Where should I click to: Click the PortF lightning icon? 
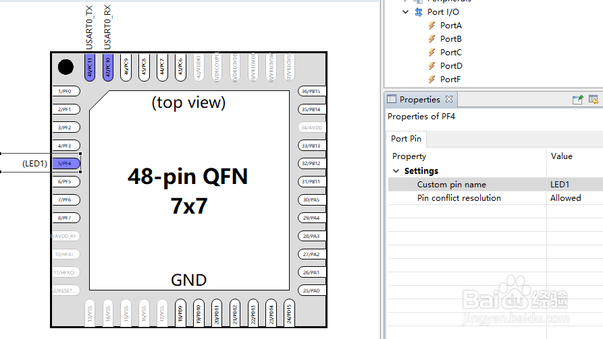pos(432,80)
